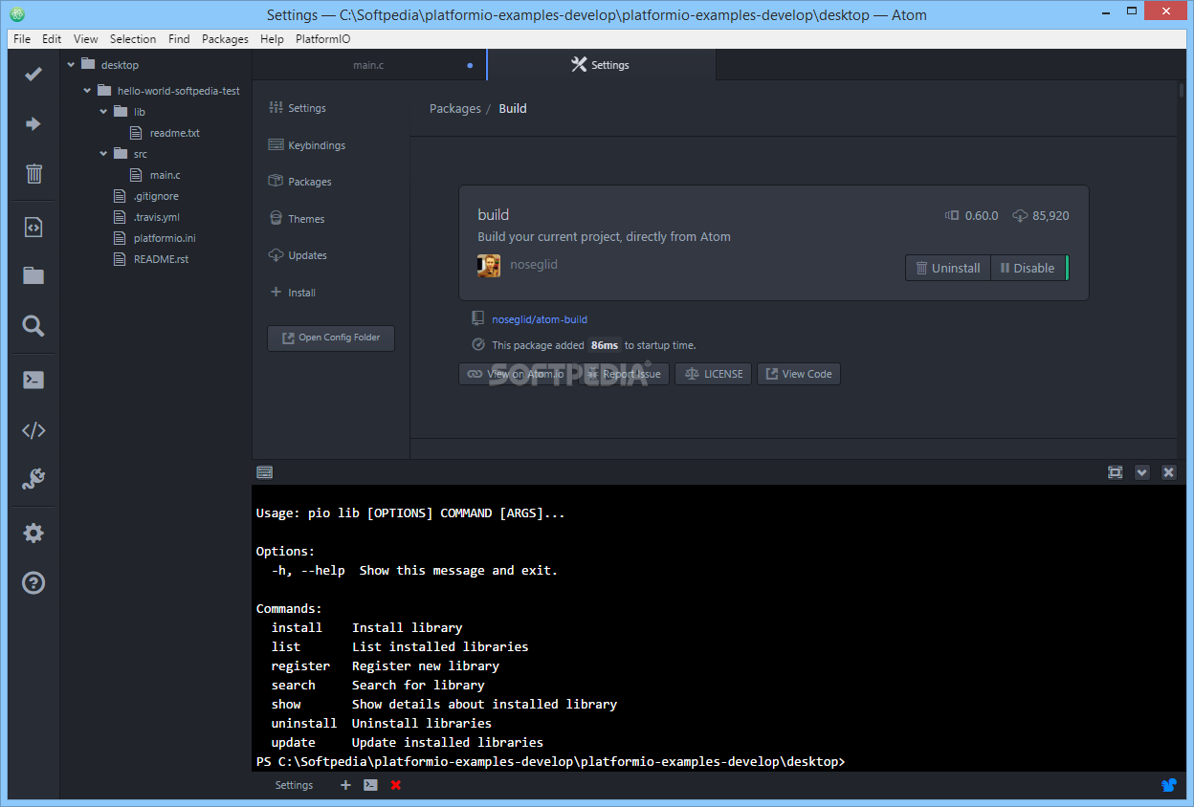Add new terminal with plus icon
The width and height of the screenshot is (1194, 807).
coord(345,785)
